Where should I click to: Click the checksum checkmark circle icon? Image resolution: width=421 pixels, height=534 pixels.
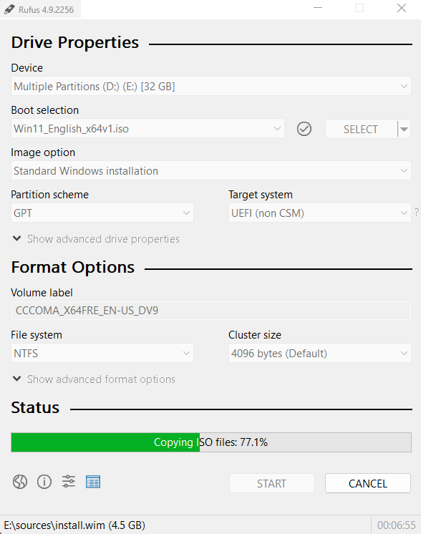click(304, 129)
